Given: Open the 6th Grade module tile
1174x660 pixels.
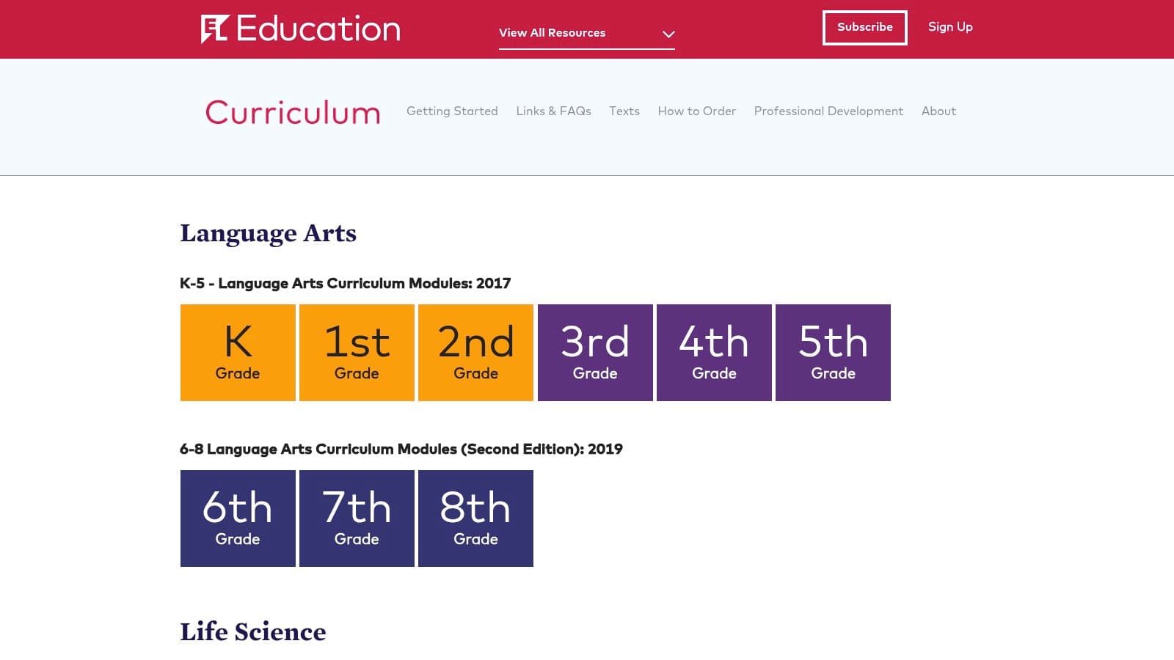Looking at the screenshot, I should tap(237, 518).
